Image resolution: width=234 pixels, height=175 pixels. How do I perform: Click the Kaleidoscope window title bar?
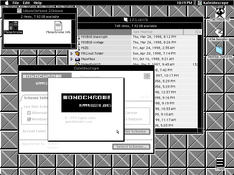point(86,68)
